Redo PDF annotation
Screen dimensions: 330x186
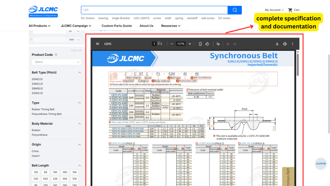click(235, 44)
